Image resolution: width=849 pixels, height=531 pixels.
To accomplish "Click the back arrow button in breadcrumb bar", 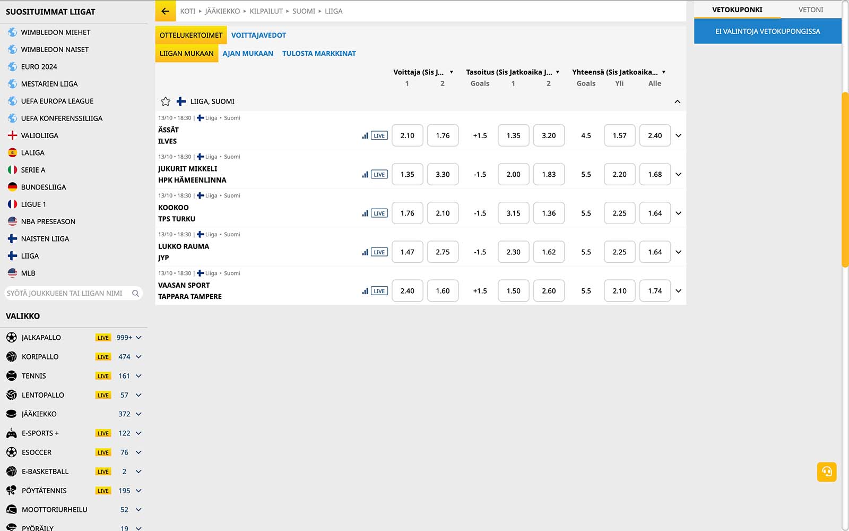I will tap(165, 11).
